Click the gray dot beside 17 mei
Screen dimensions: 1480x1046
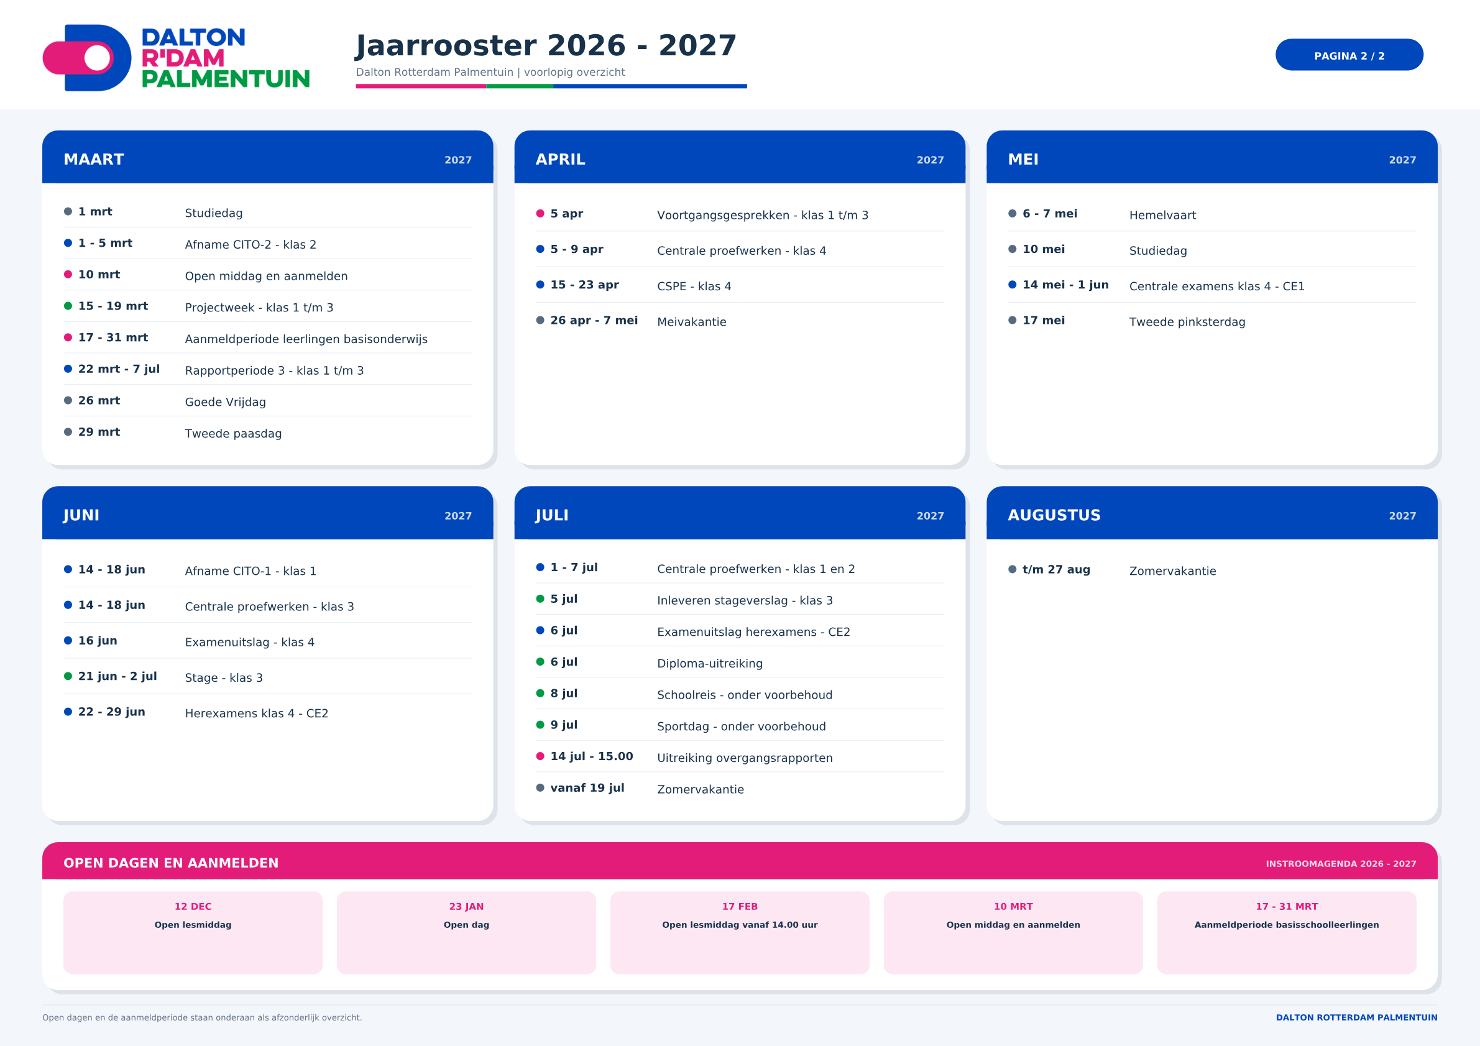(1012, 320)
